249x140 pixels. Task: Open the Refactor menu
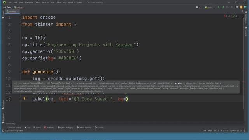(x=45, y=3)
